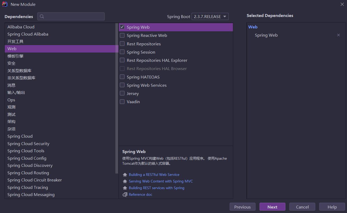Click the IntelliJ logo in title bar
347x213 pixels.
point(5,4)
